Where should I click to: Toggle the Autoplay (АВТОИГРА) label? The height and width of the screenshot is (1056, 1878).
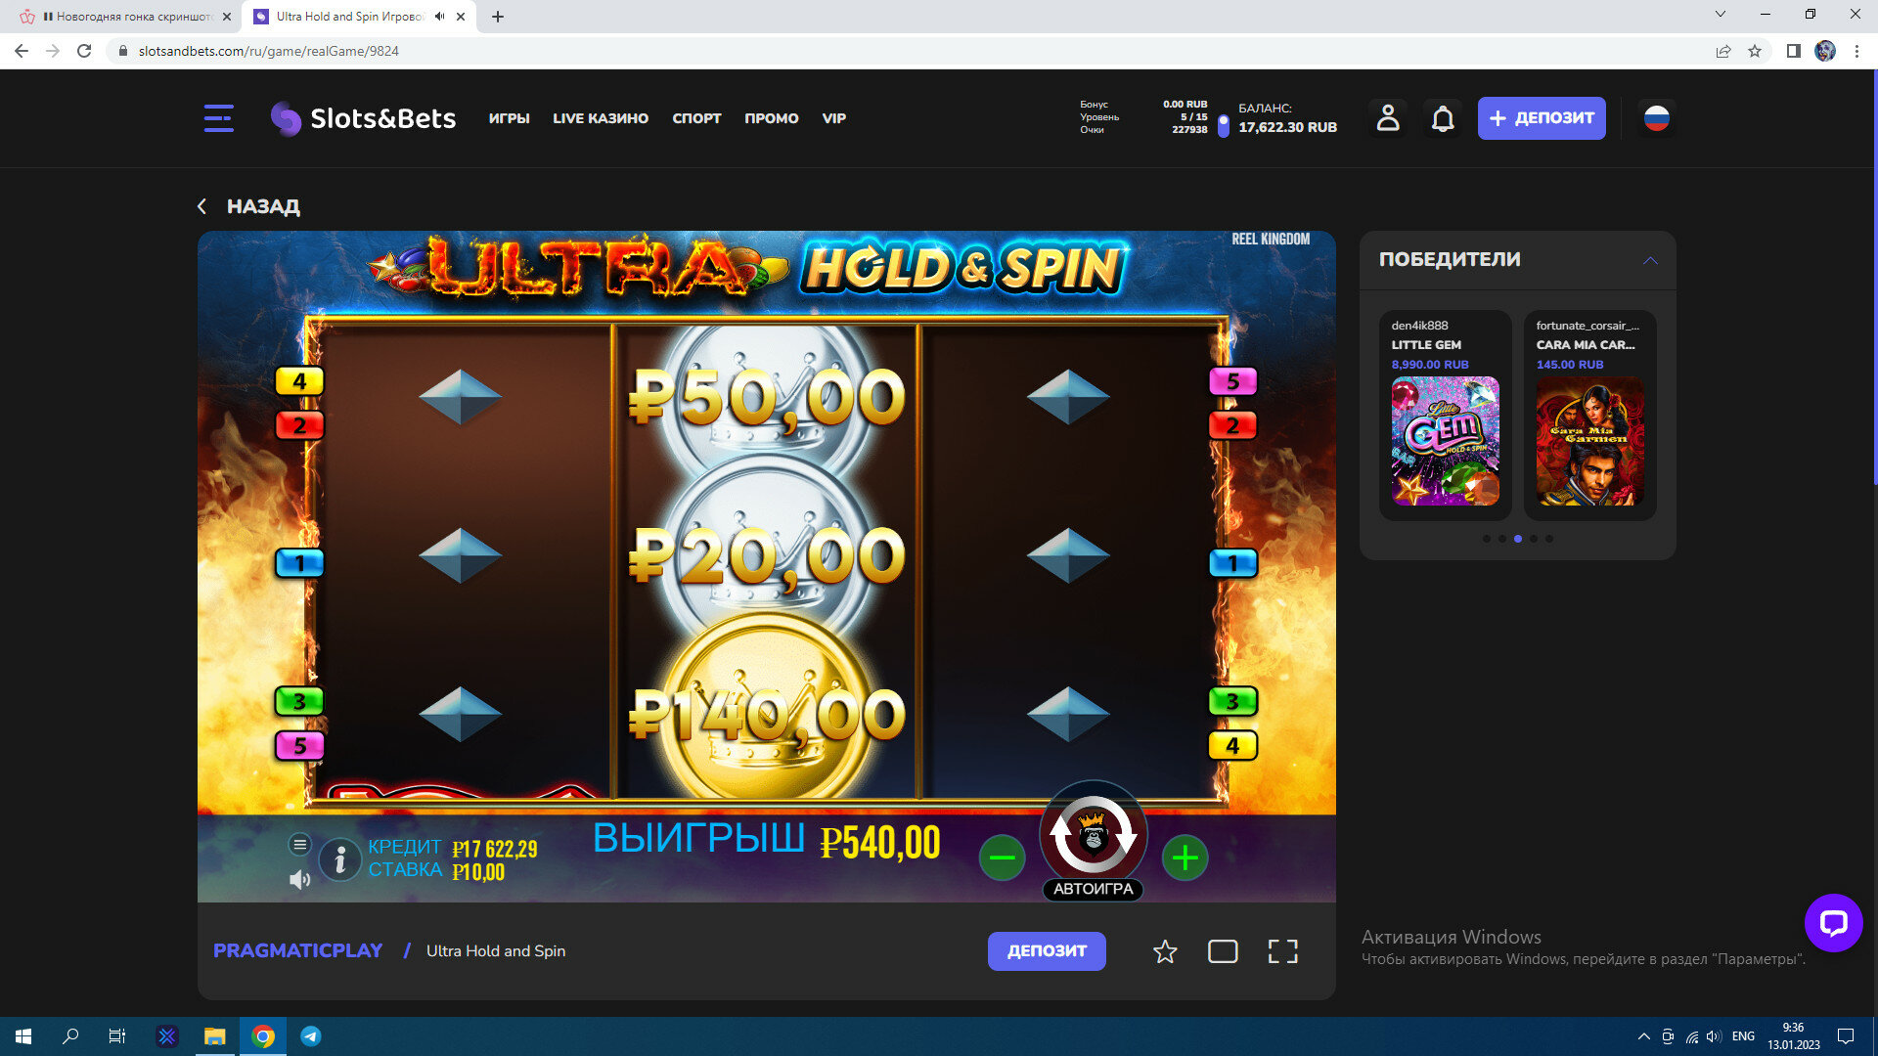tap(1093, 889)
